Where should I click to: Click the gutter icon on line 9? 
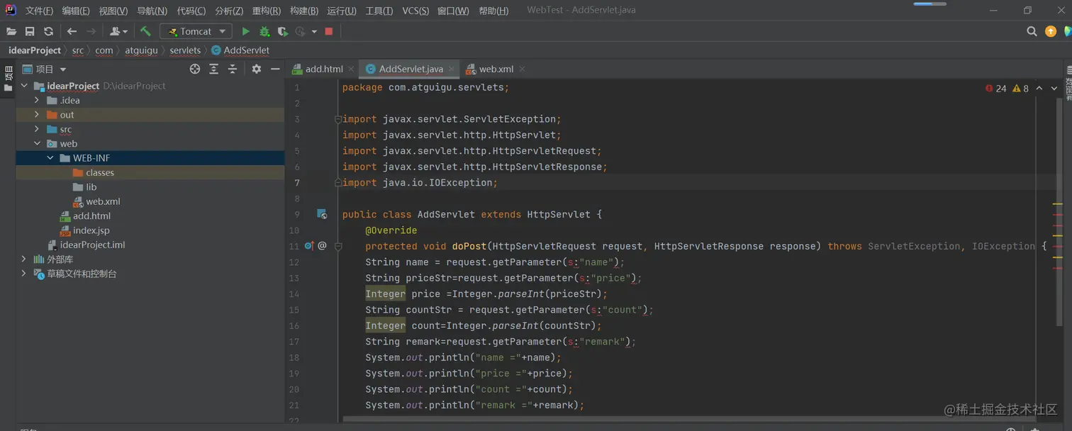(x=322, y=214)
